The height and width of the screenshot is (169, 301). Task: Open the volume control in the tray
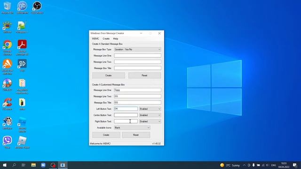(x=268, y=165)
